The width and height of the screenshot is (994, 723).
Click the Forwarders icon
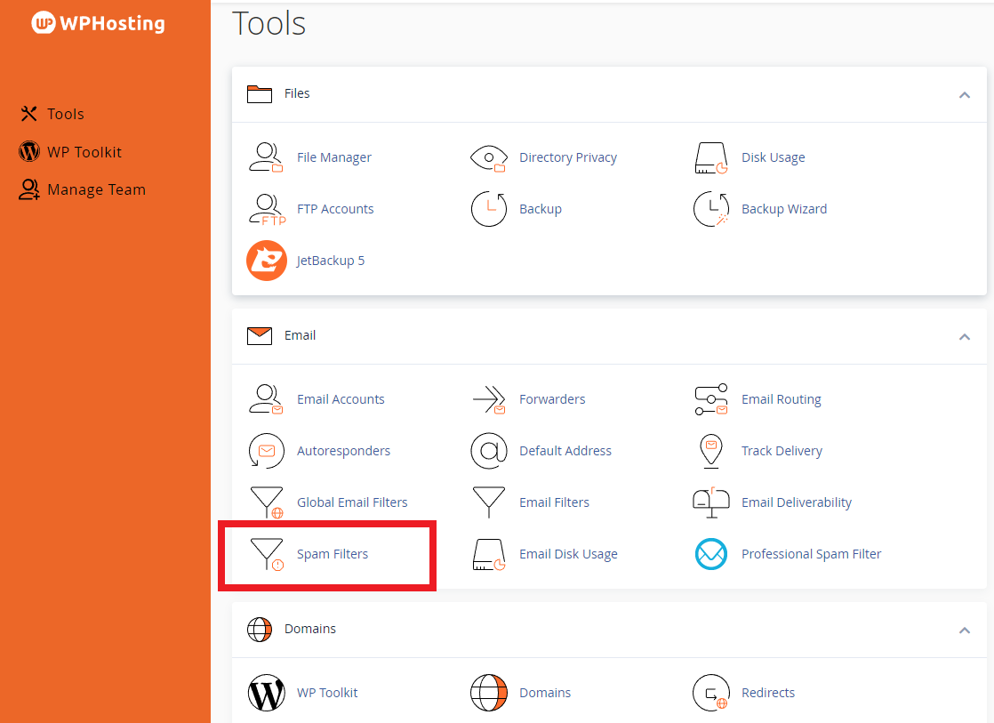[488, 399]
